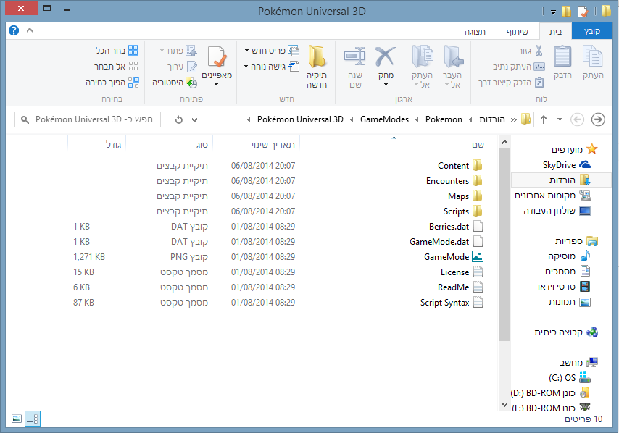Click Invert selection (הפוך בחירה)
619x433 pixels.
coord(112,83)
